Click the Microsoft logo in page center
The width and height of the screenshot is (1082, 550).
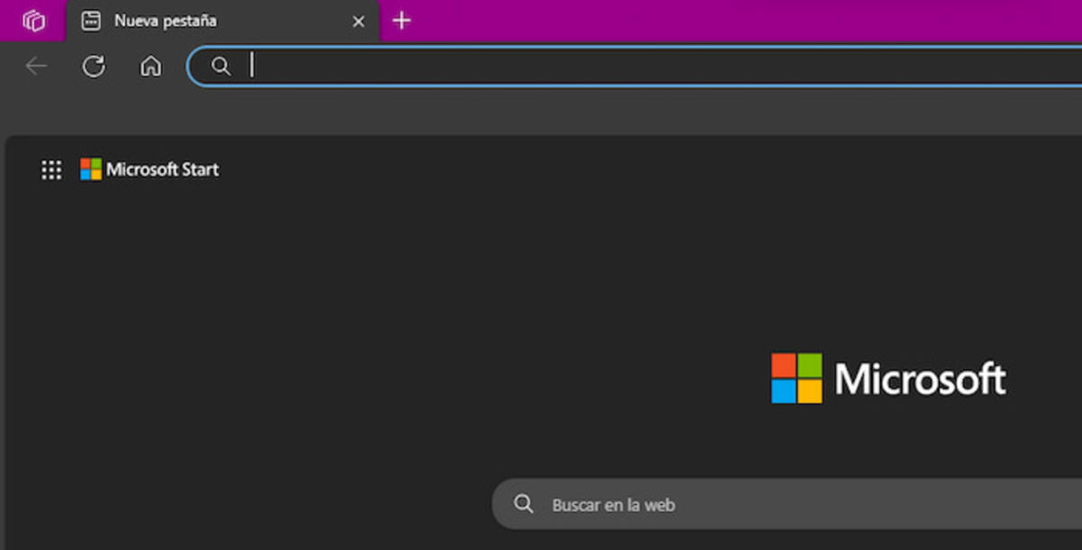(888, 379)
